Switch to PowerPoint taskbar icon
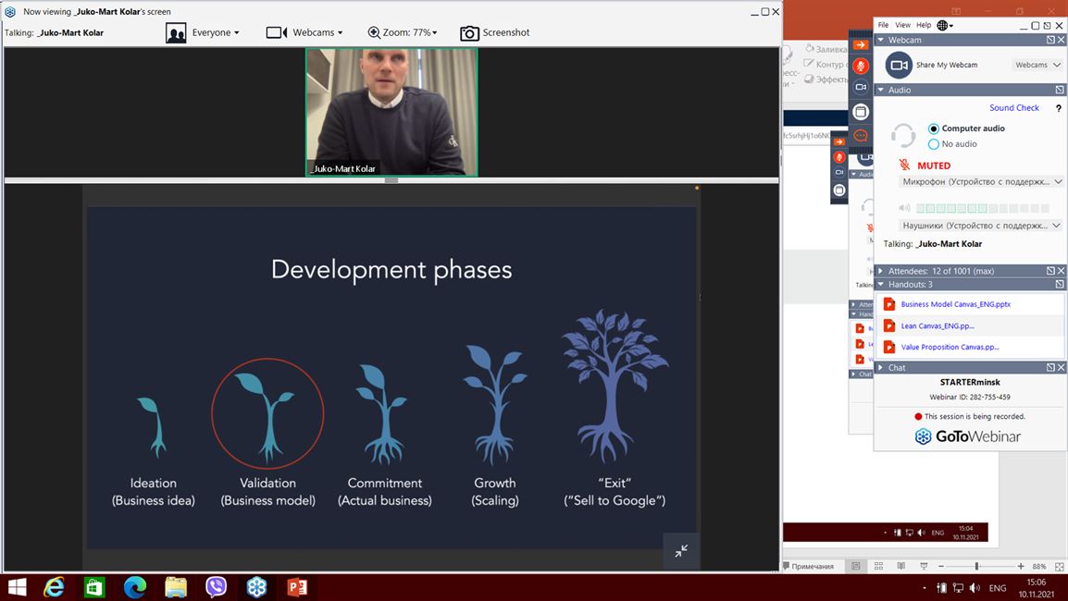 pos(297,587)
